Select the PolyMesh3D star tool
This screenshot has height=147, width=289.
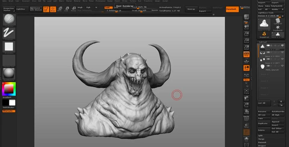(278, 28)
